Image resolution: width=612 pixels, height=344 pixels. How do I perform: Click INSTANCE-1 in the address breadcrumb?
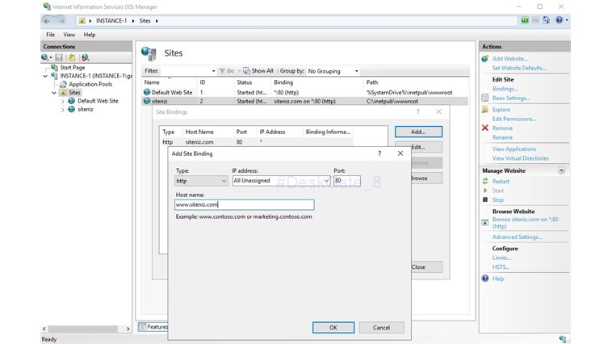[x=111, y=21]
